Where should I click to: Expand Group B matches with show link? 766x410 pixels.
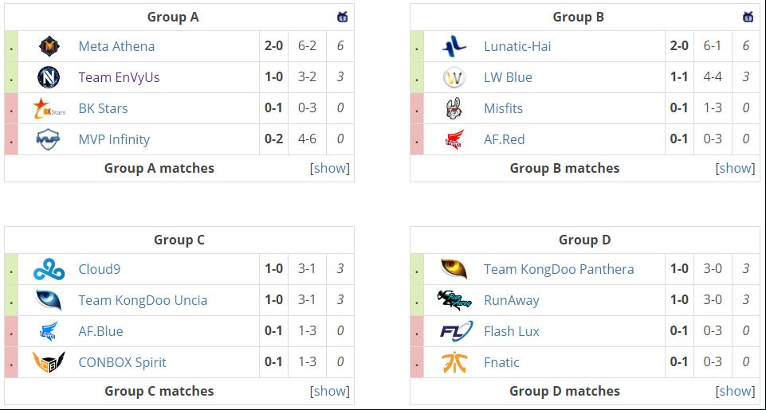[x=735, y=169]
